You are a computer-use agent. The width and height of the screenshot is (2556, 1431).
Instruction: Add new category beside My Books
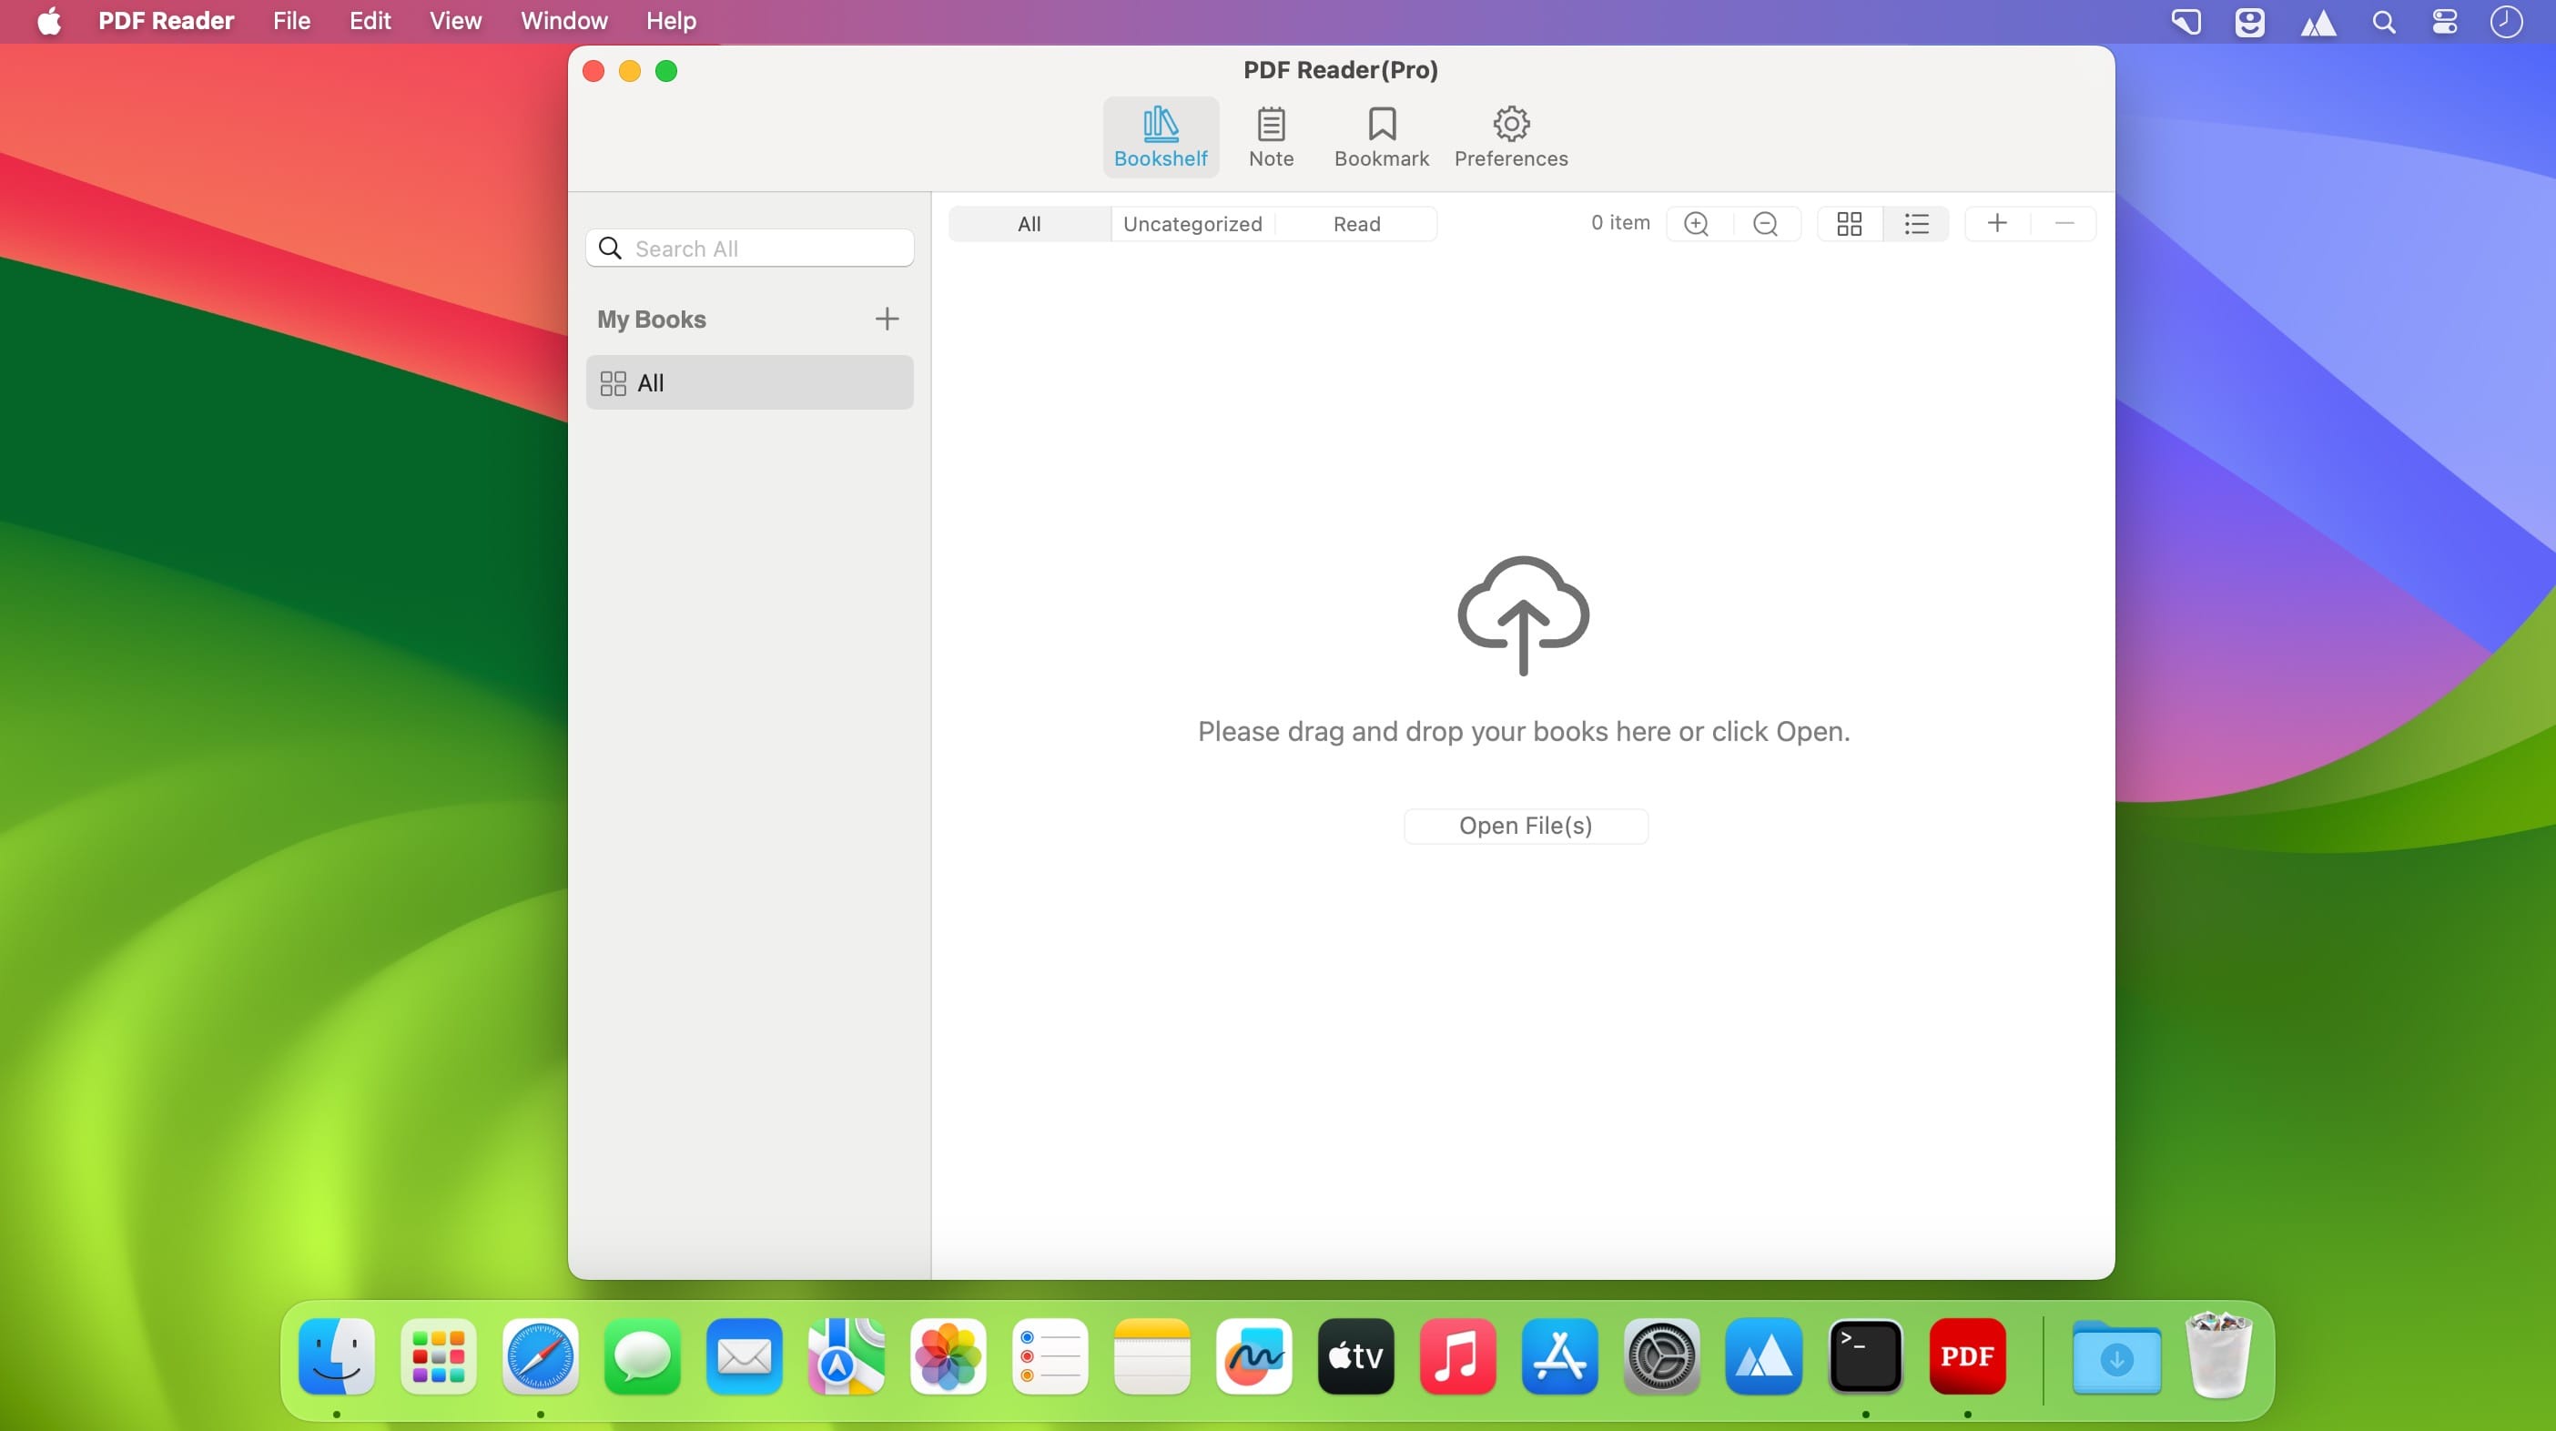[x=887, y=319]
